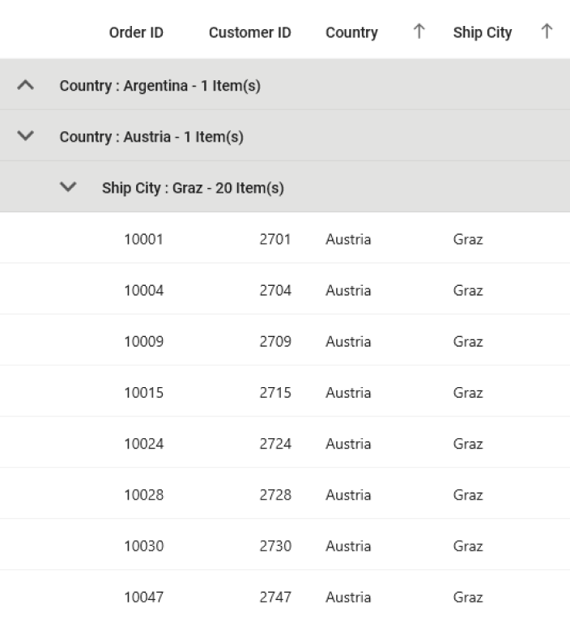Sort by the Ship City header

[x=482, y=32]
